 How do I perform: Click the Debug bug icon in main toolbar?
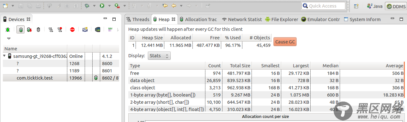87,6
